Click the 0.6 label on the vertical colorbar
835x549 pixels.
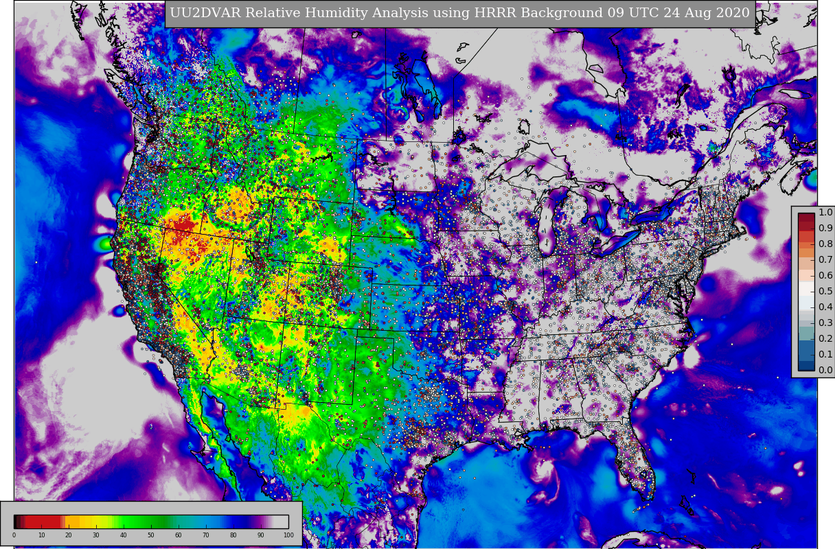click(x=825, y=275)
